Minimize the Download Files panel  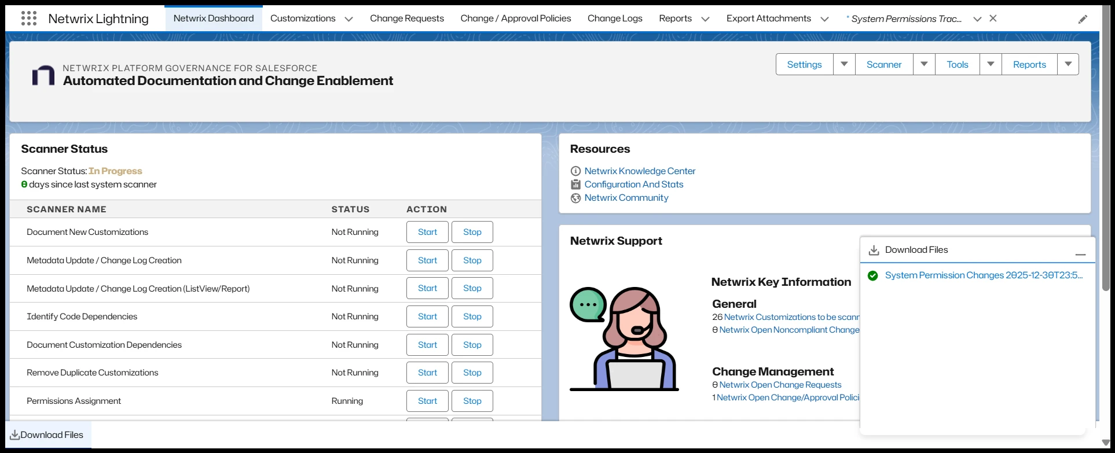[x=1080, y=251]
